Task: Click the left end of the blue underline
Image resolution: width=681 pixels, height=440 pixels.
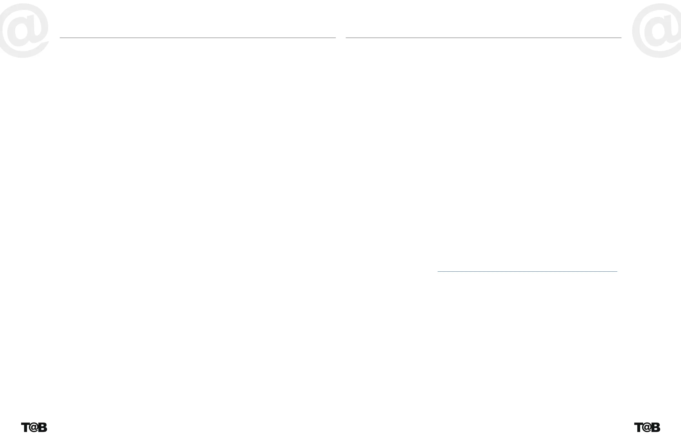Action: tap(439, 271)
